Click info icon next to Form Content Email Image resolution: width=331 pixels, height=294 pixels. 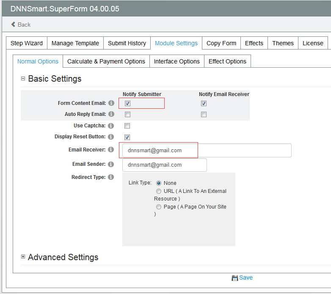pos(111,103)
